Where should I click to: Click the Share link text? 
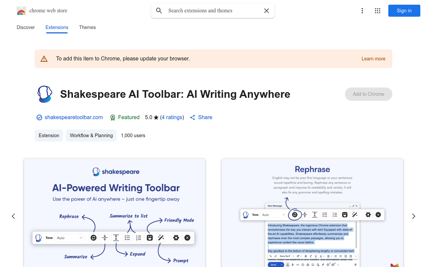click(205, 117)
